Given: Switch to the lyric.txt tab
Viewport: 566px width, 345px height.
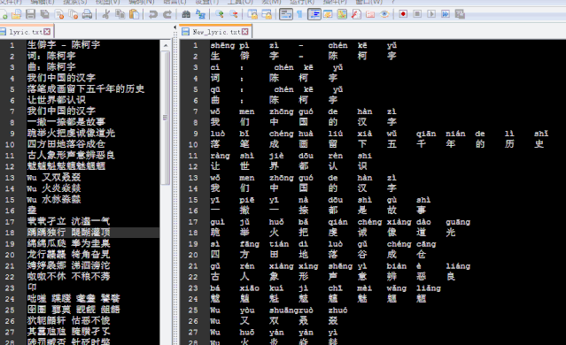Looking at the screenshot, I should coord(26,32).
